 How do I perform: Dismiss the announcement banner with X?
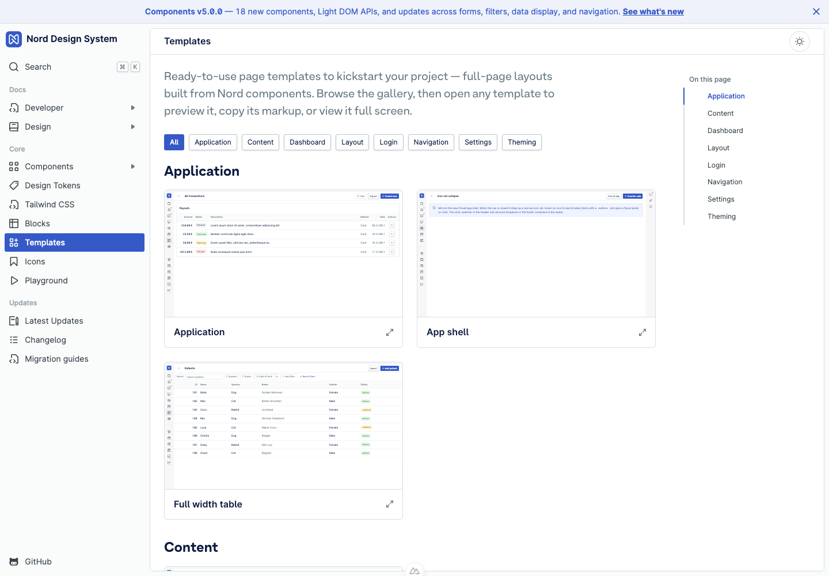(816, 12)
